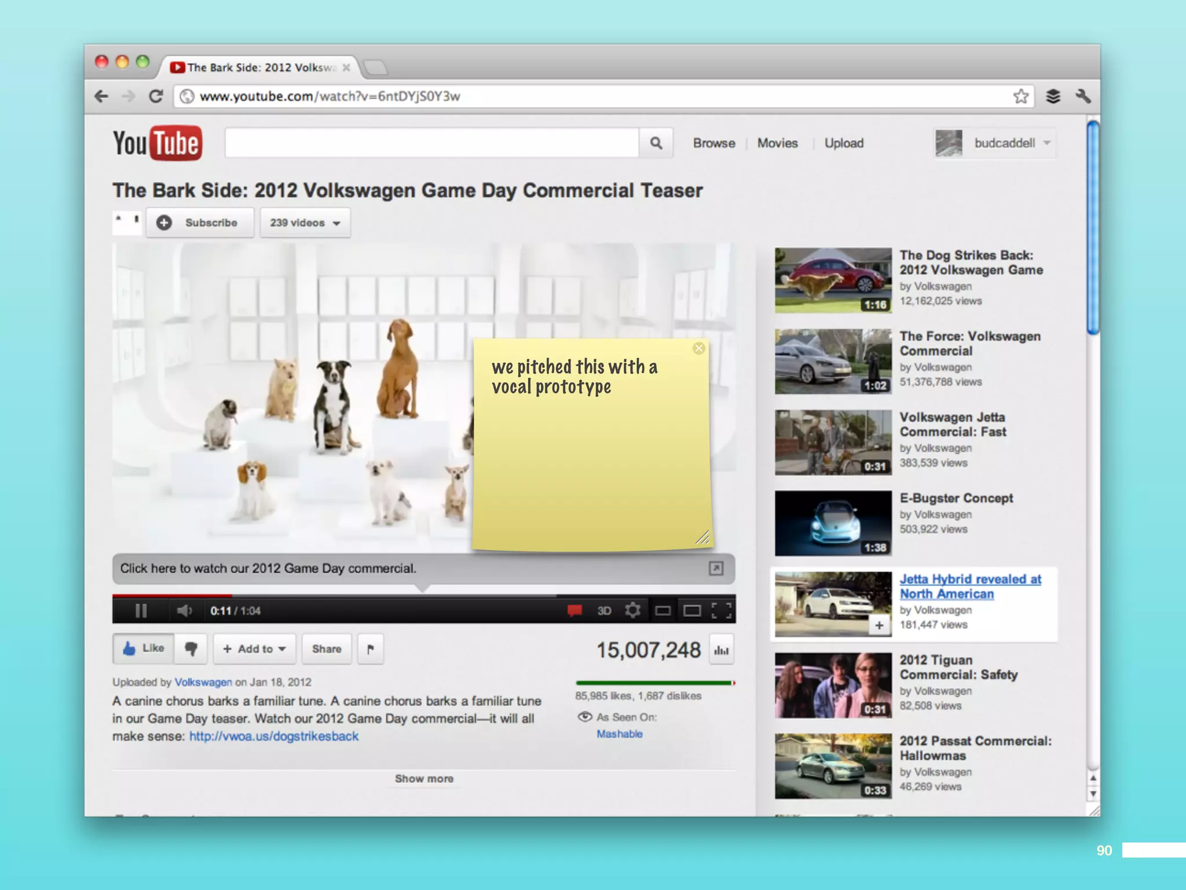Open the Movies section
1186x890 pixels.
[777, 143]
